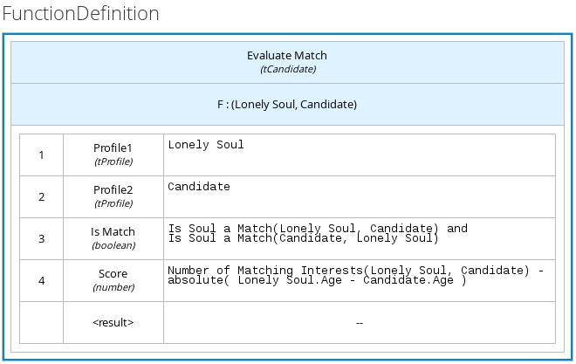Click the boolean type under Is Match
576x364 pixels.
click(113, 245)
